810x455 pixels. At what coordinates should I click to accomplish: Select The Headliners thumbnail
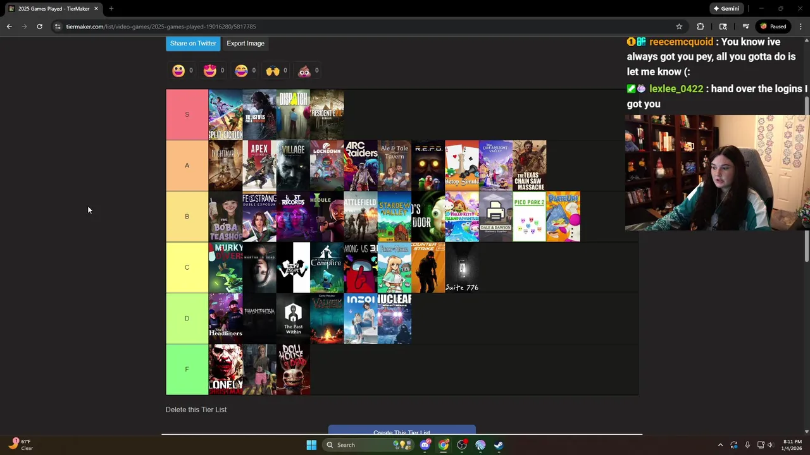pyautogui.click(x=225, y=318)
